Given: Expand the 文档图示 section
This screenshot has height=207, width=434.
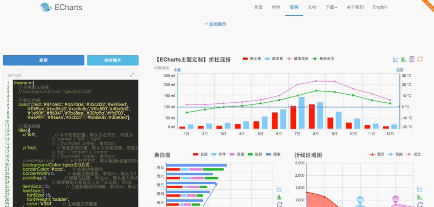Looking at the screenshot, I should 216,24.
